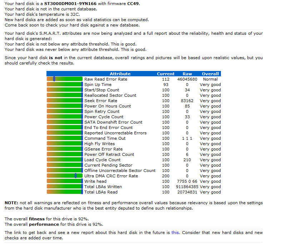
Task: Click the Write head label
Action: point(95,182)
